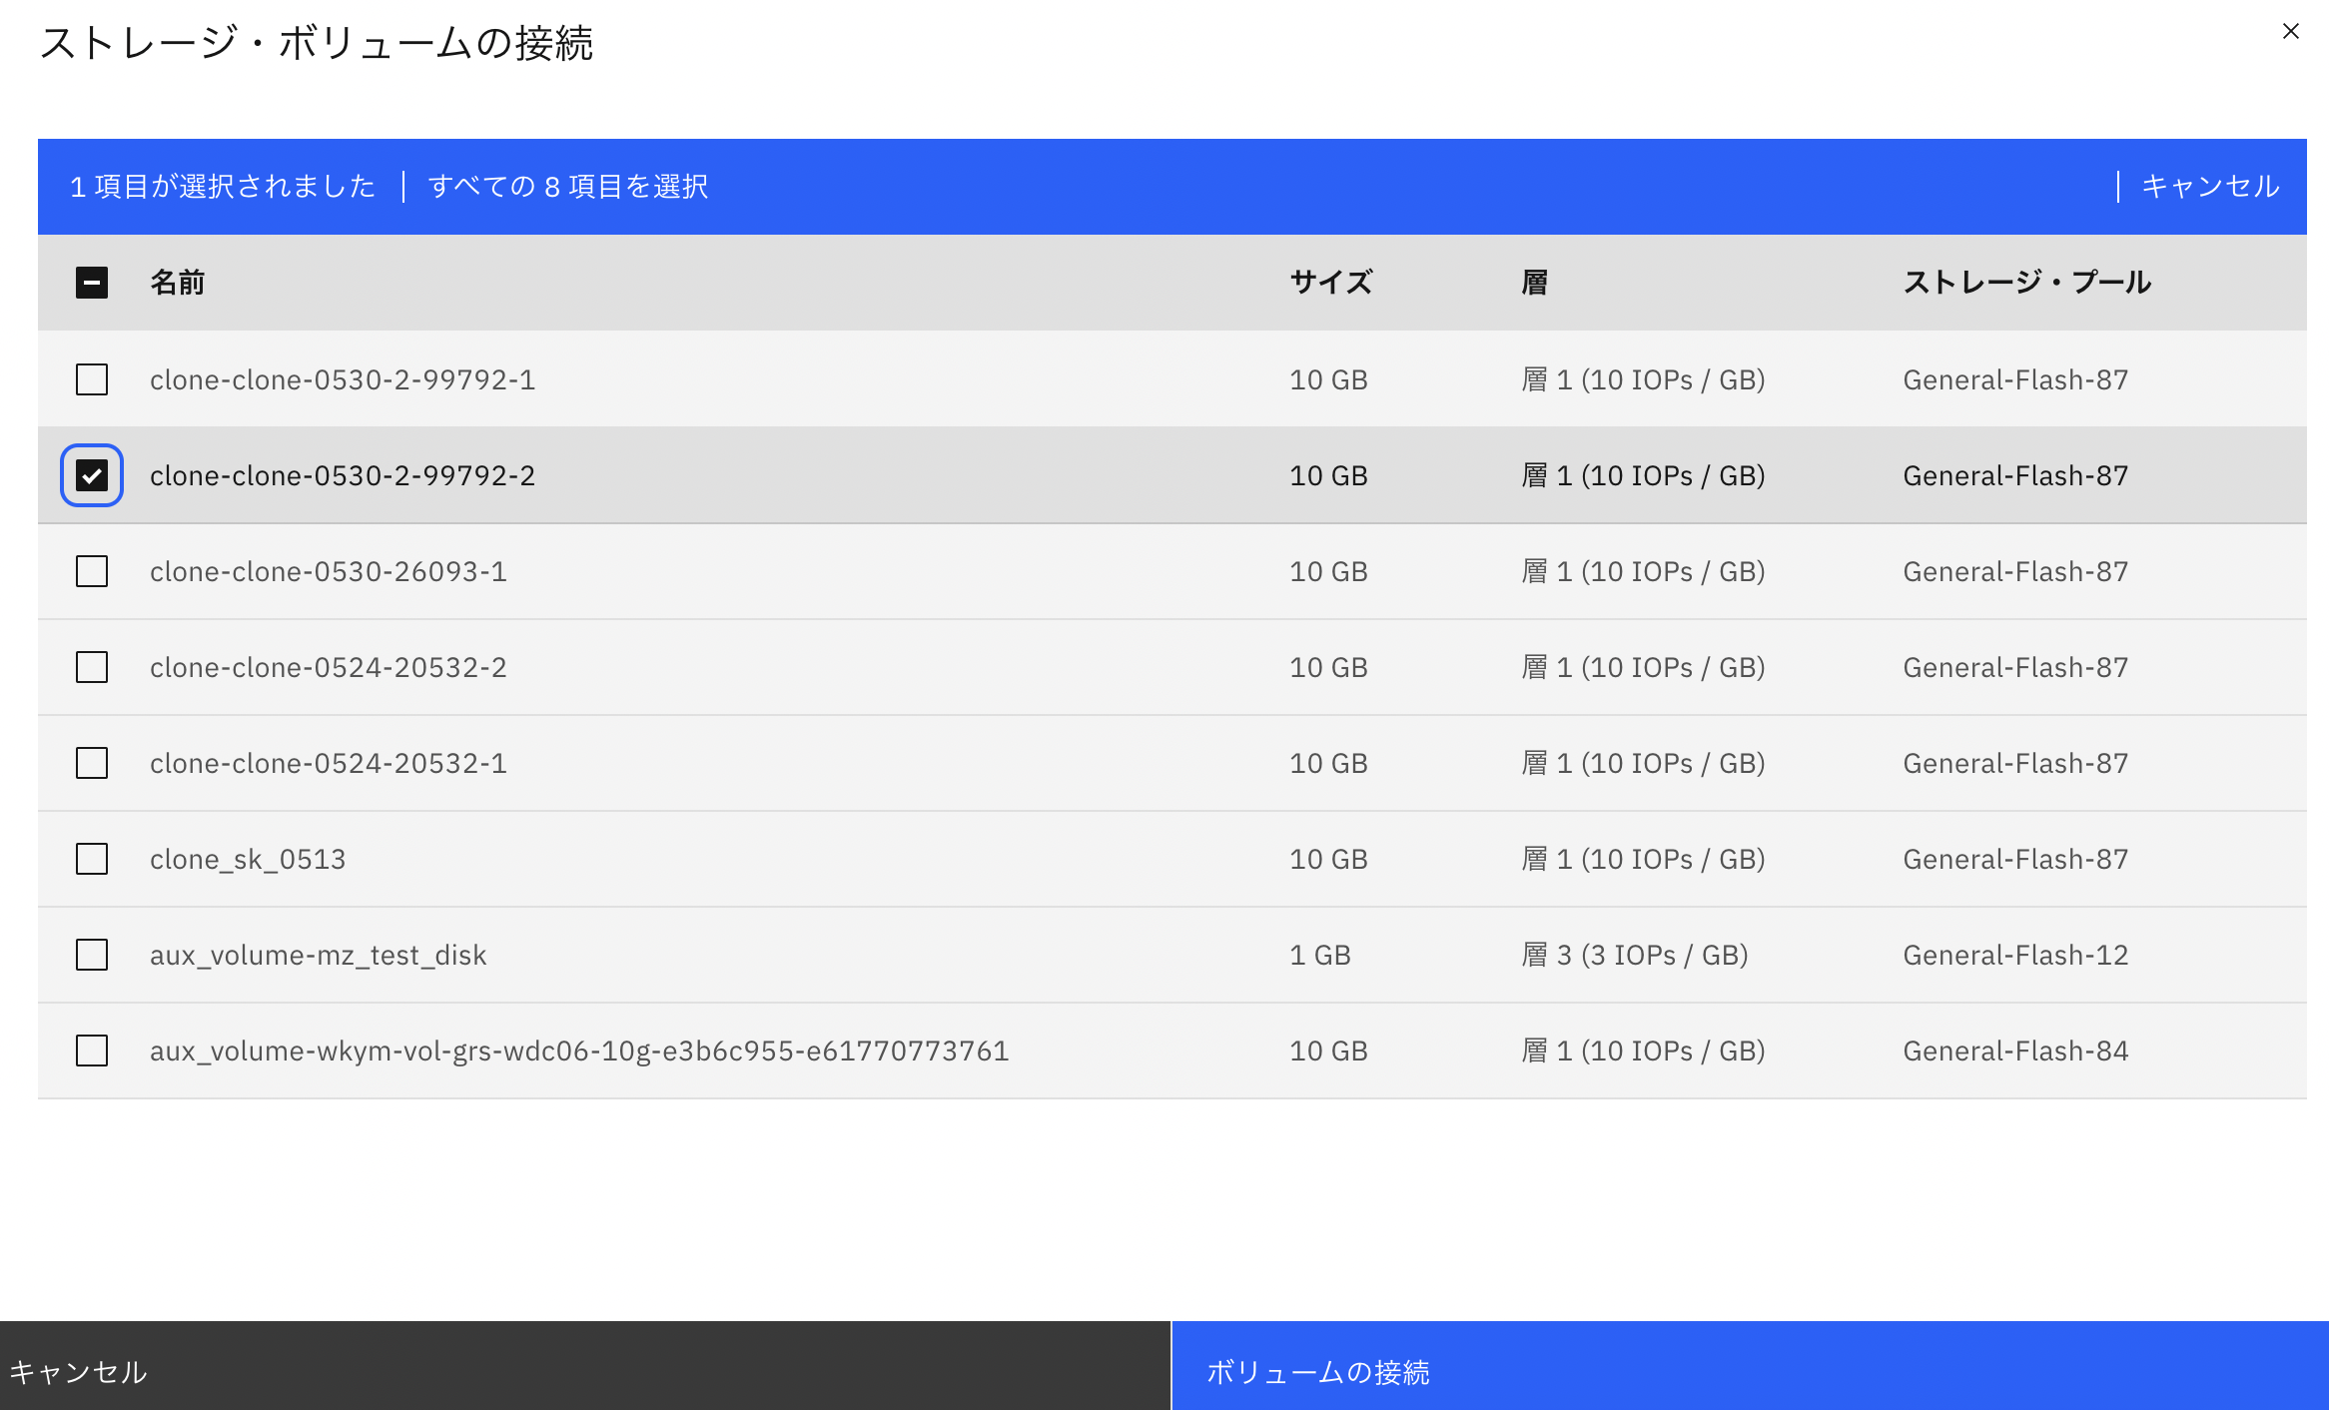The image size is (2329, 1410).
Task: Close the storage volume attach dialog
Action: pyautogui.click(x=2290, y=32)
